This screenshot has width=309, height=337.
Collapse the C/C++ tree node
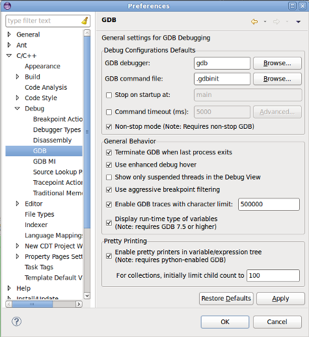(x=9, y=55)
